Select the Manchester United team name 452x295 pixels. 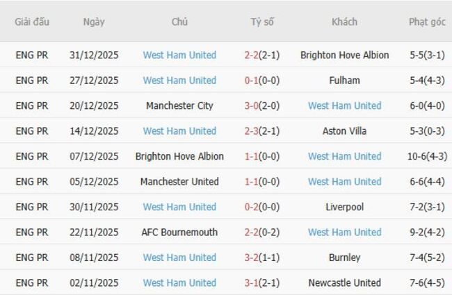(179, 182)
